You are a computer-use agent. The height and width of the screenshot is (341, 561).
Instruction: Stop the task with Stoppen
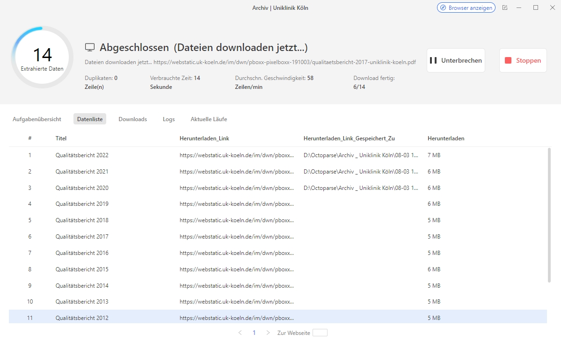pos(523,60)
